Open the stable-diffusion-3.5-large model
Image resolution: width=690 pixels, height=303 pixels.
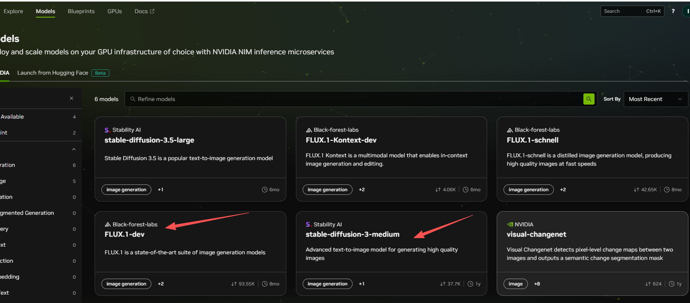(149, 140)
